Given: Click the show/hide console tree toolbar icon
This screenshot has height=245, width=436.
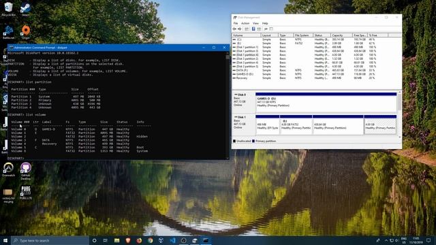Looking at the screenshot, I should pyautogui.click(x=247, y=29).
